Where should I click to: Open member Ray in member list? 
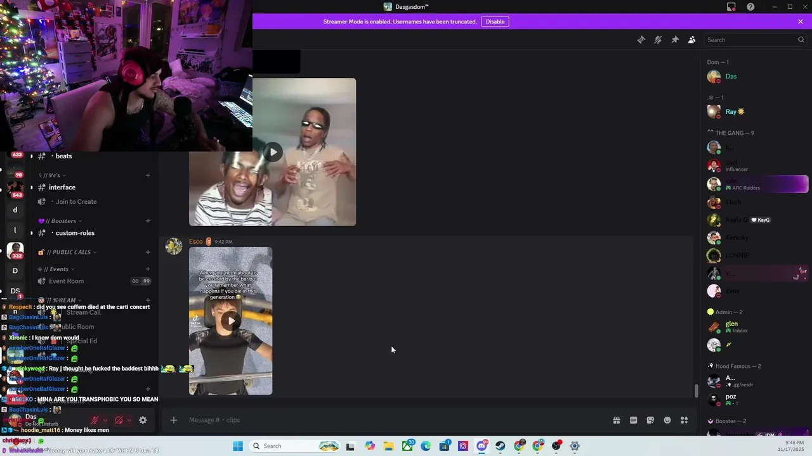tap(756, 112)
